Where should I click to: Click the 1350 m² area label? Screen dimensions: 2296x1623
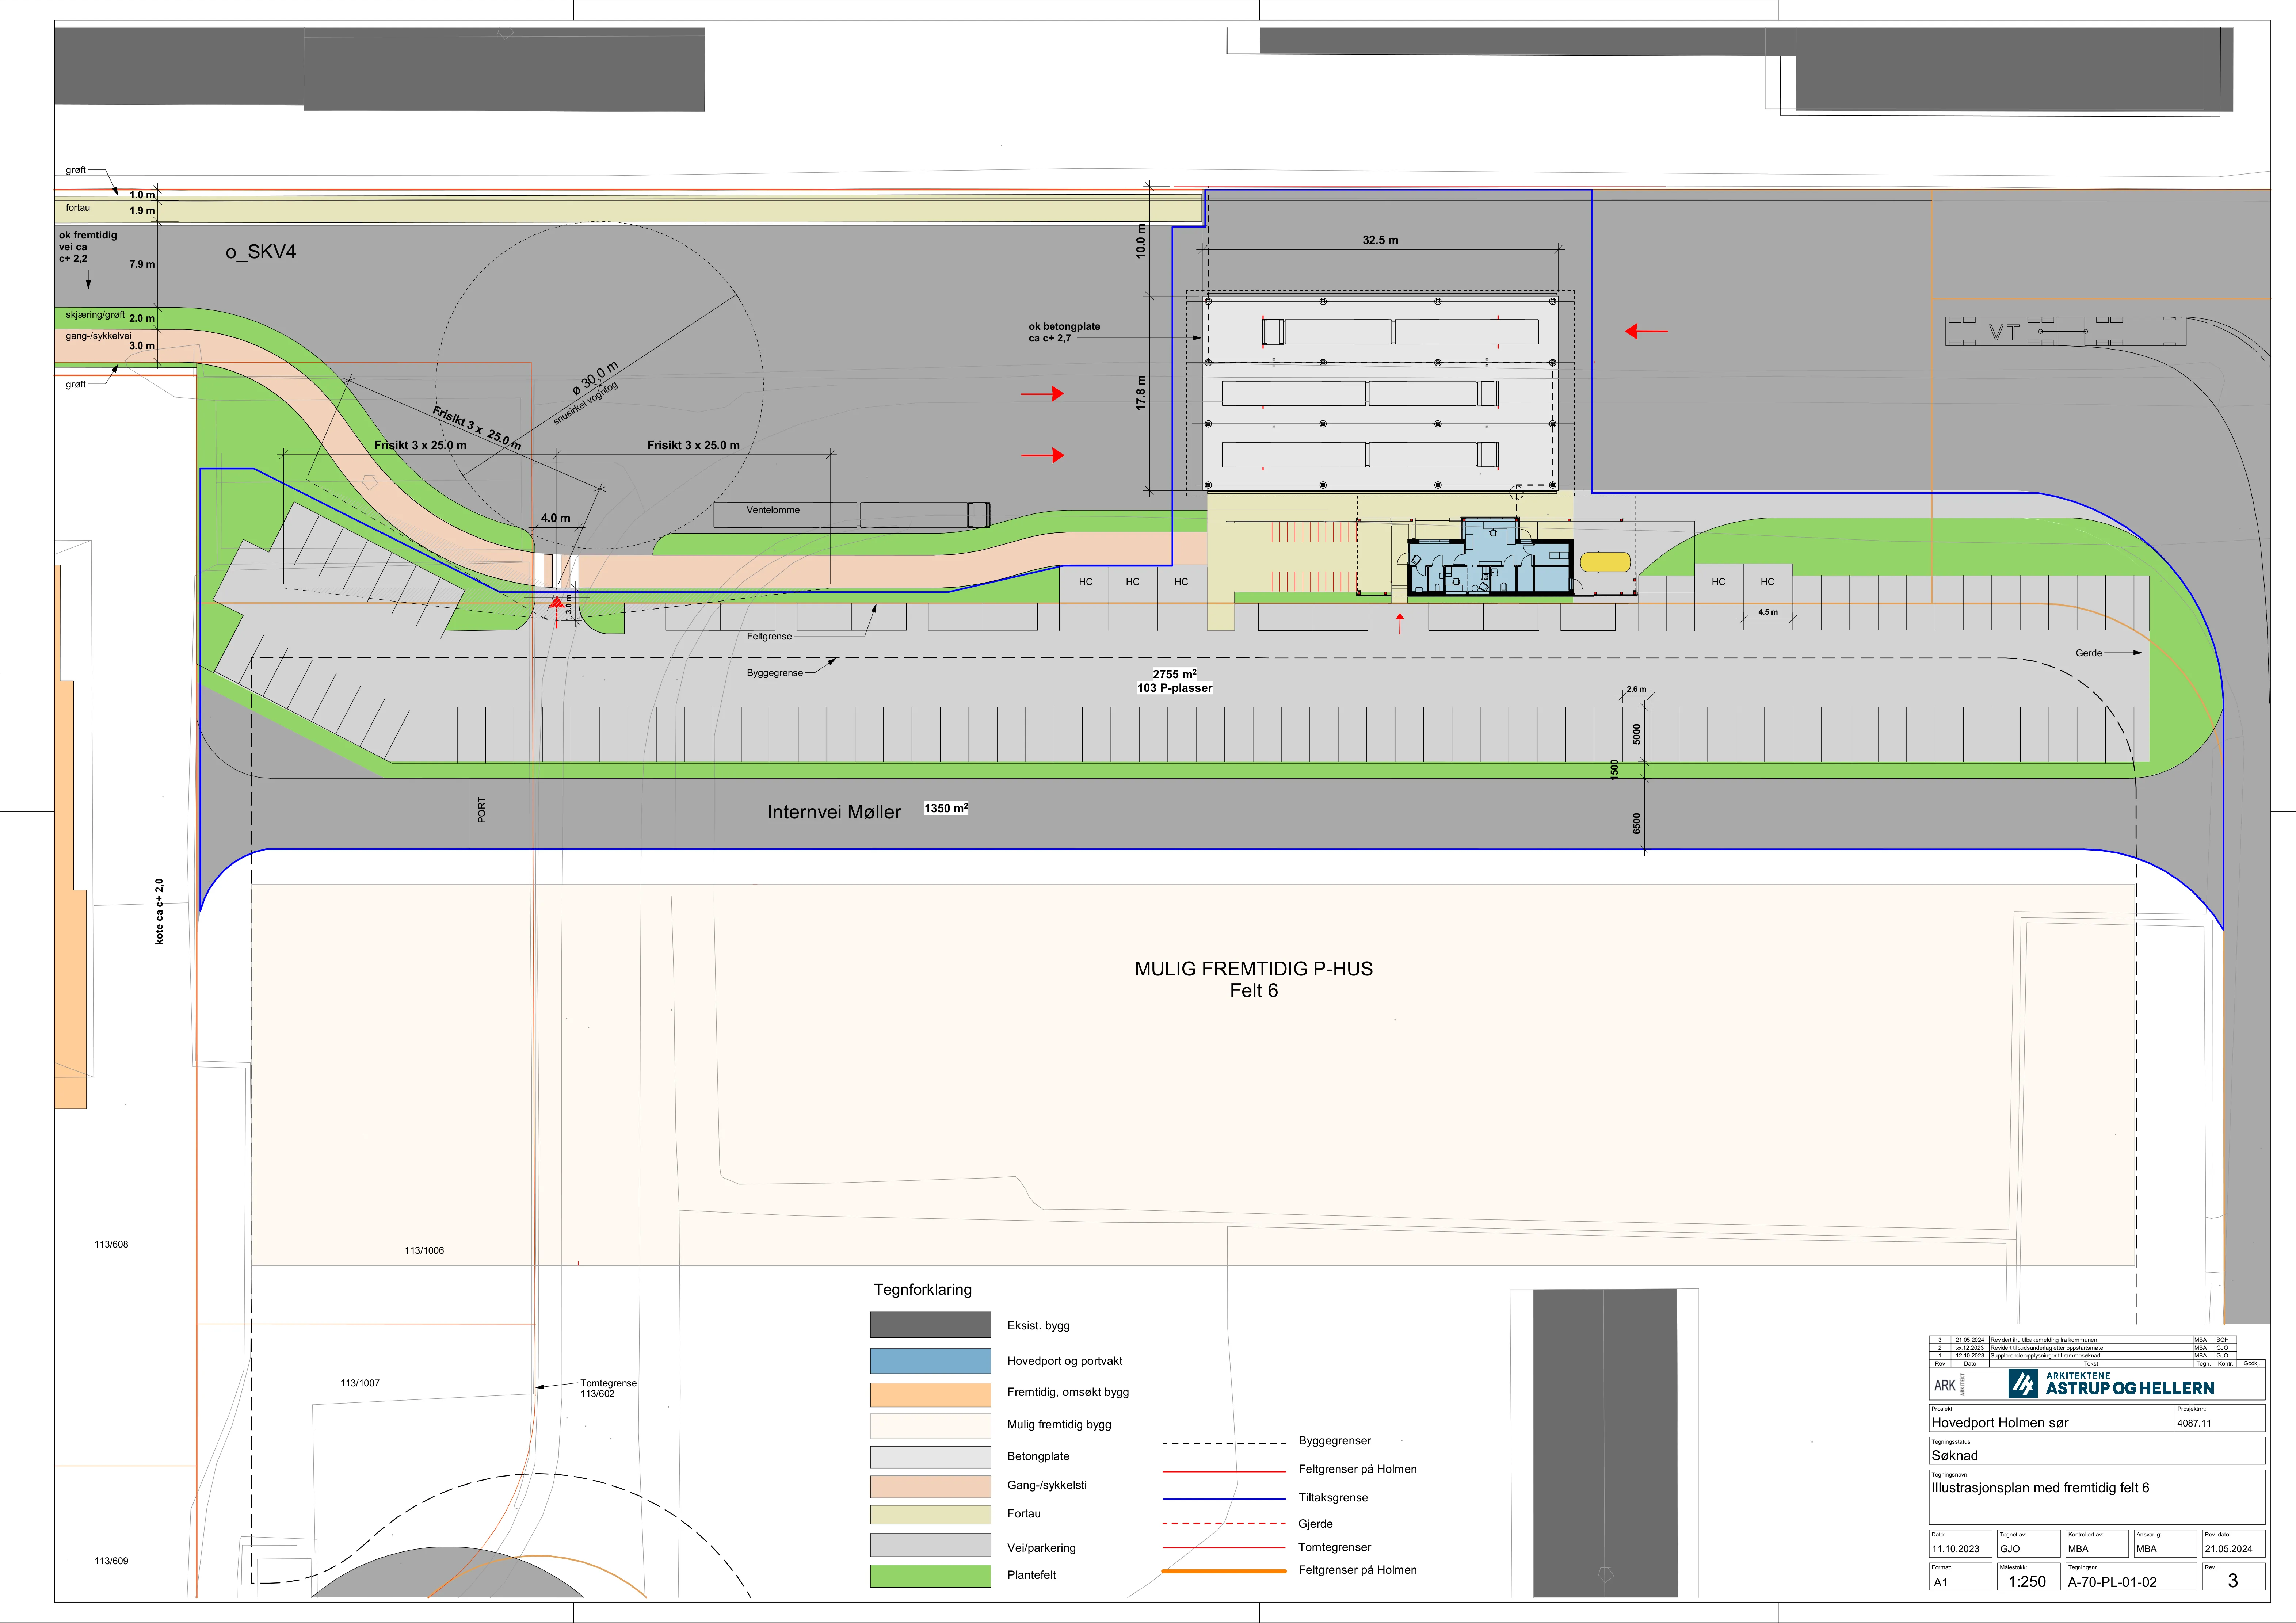coord(946,808)
